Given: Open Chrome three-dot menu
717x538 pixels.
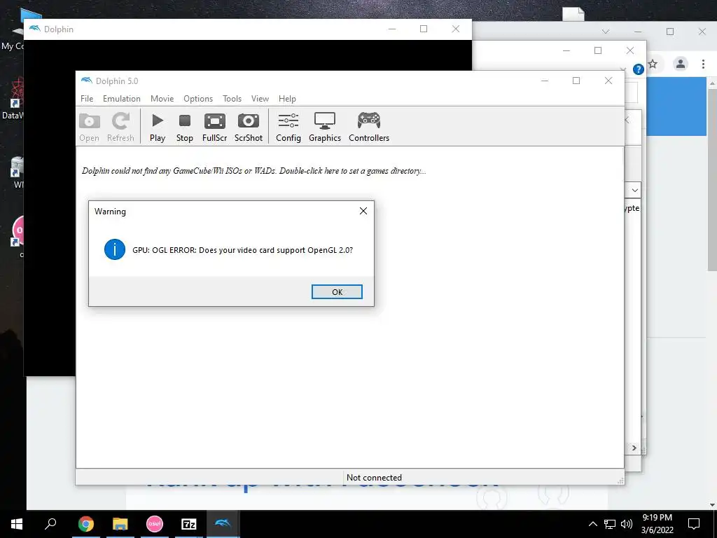Looking at the screenshot, I should pyautogui.click(x=703, y=64).
